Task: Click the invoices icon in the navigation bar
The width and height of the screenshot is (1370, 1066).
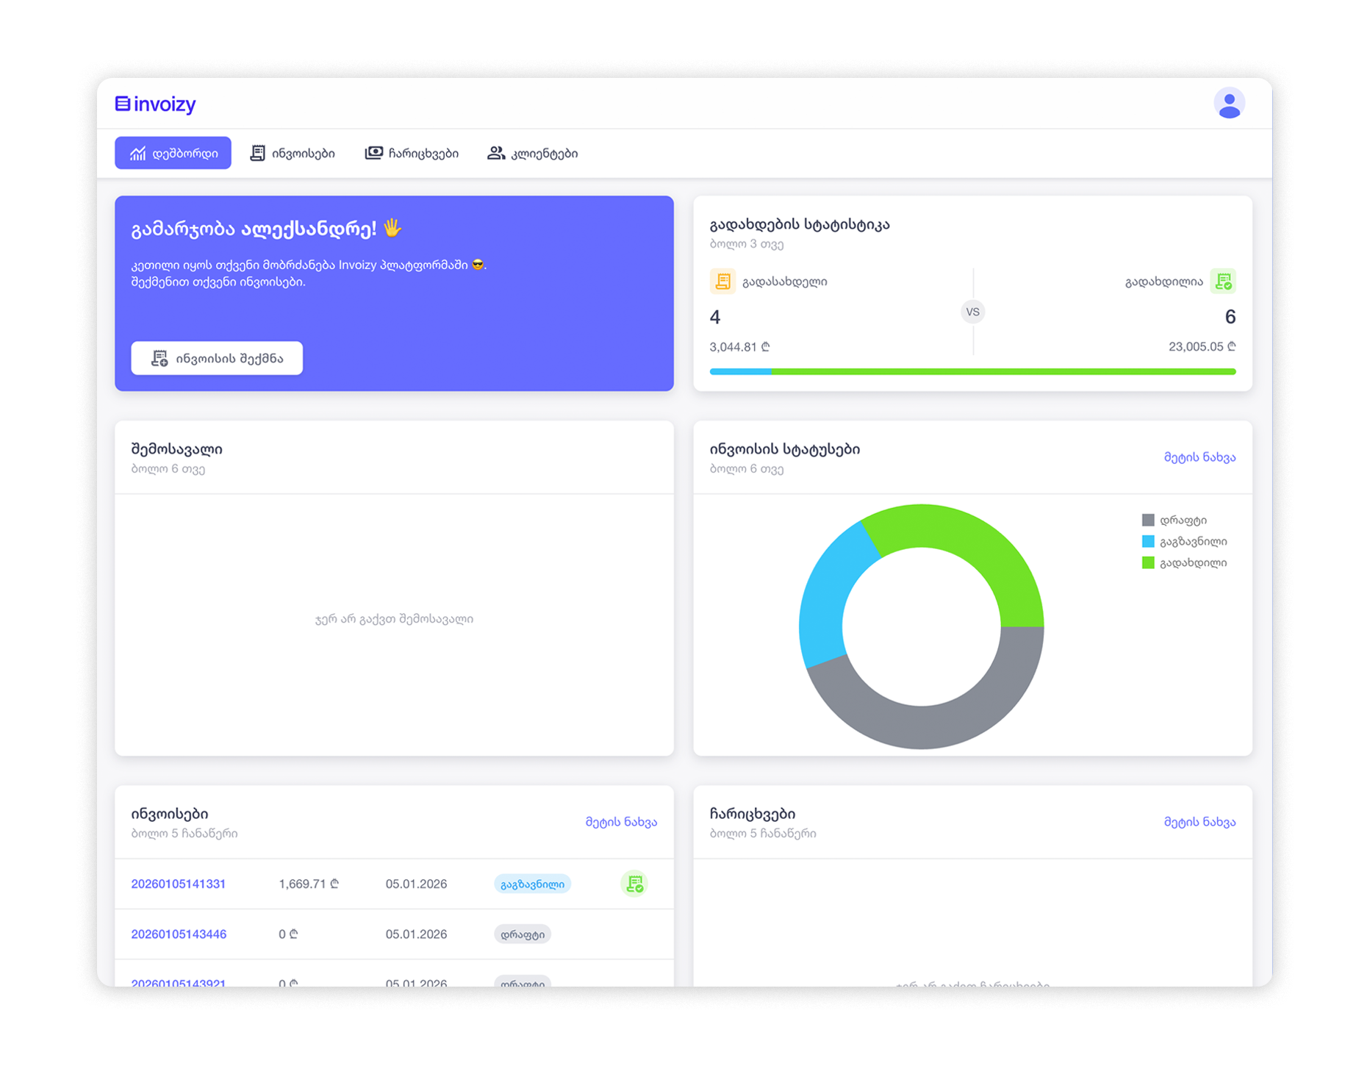Action: tap(258, 152)
